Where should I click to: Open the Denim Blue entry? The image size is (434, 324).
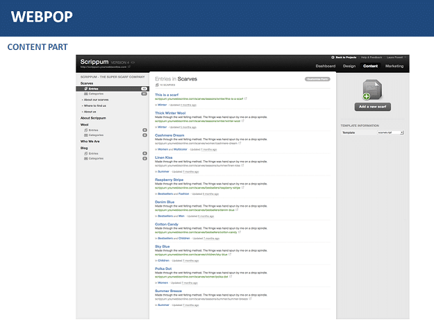click(165, 202)
